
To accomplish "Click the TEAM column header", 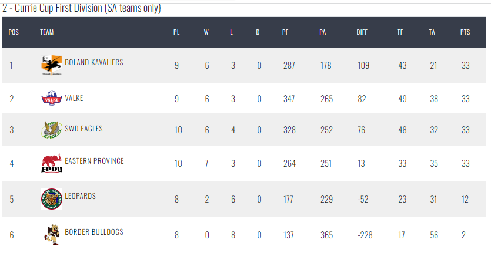I will click(x=46, y=32).
